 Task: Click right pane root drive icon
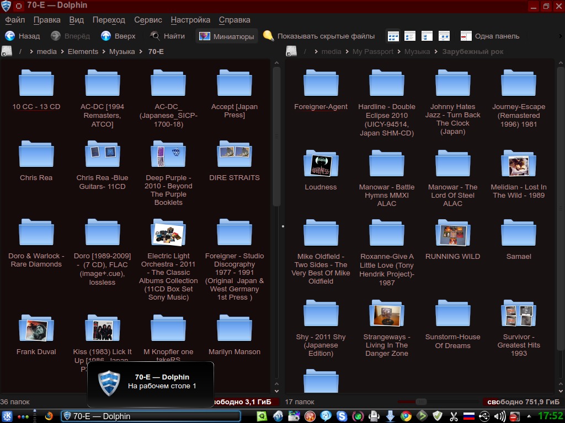pos(291,51)
